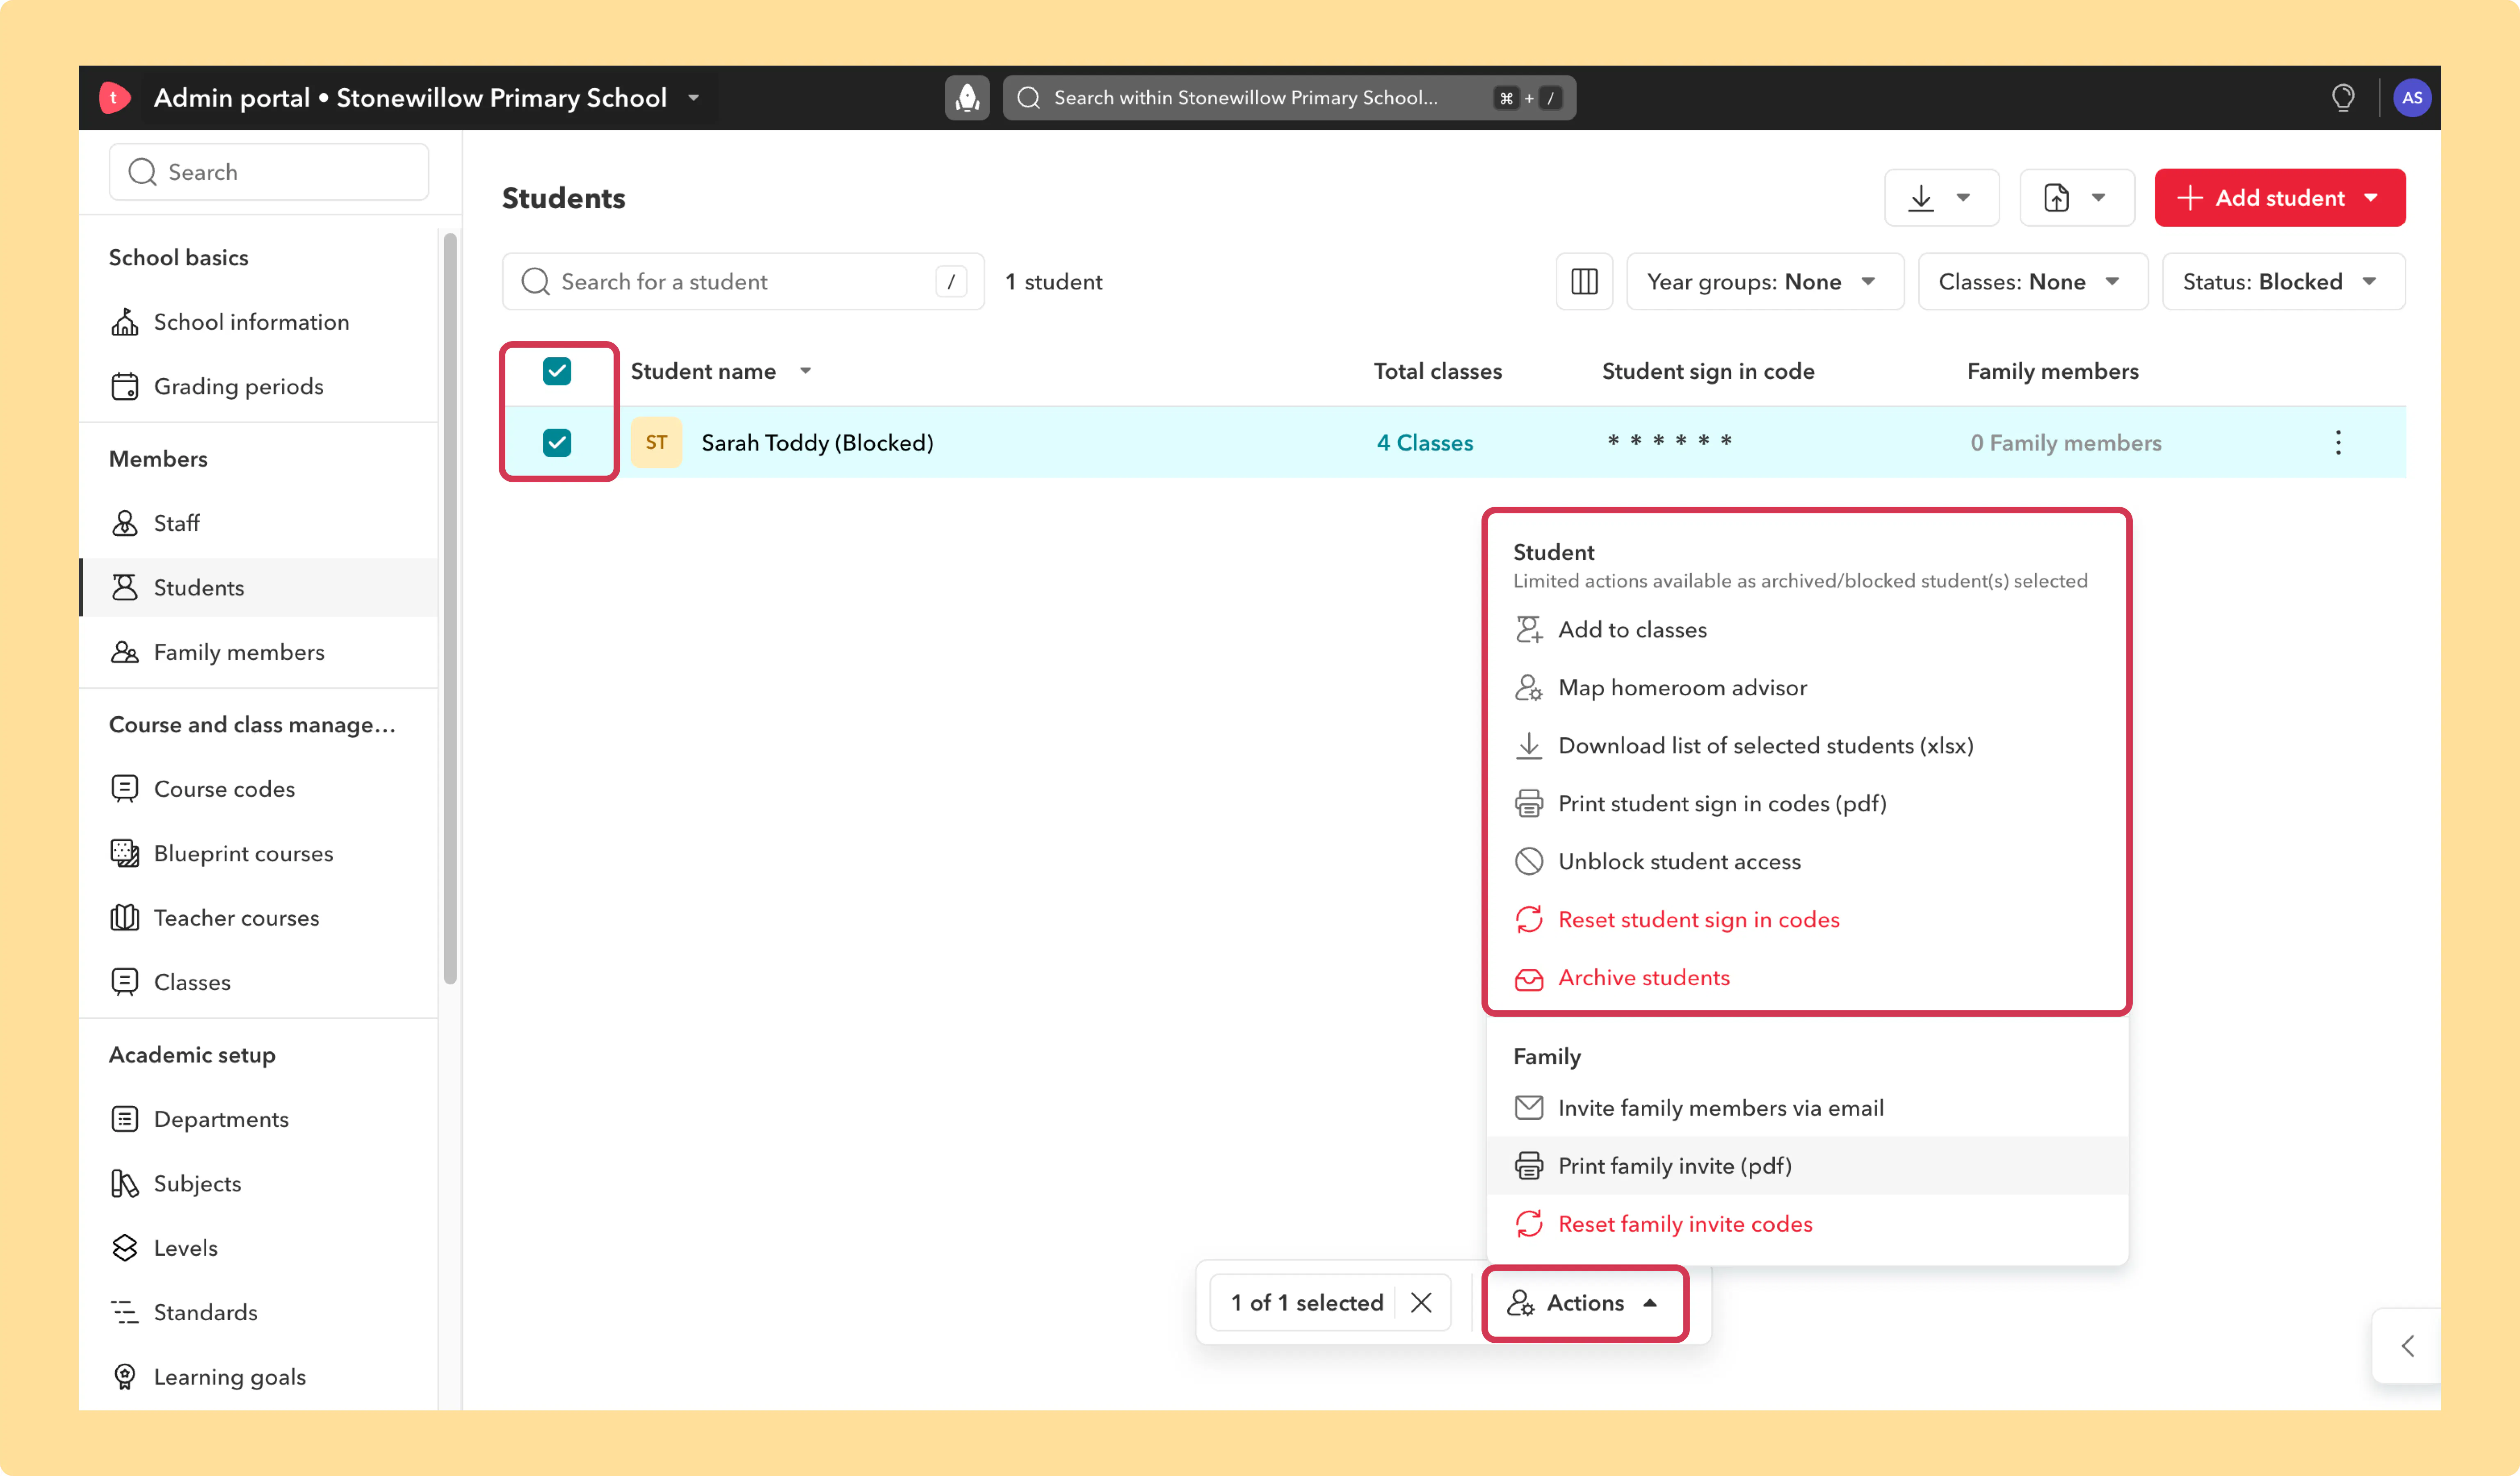The image size is (2520, 1476).
Task: Click the Total classes column header
Action: click(x=1437, y=372)
